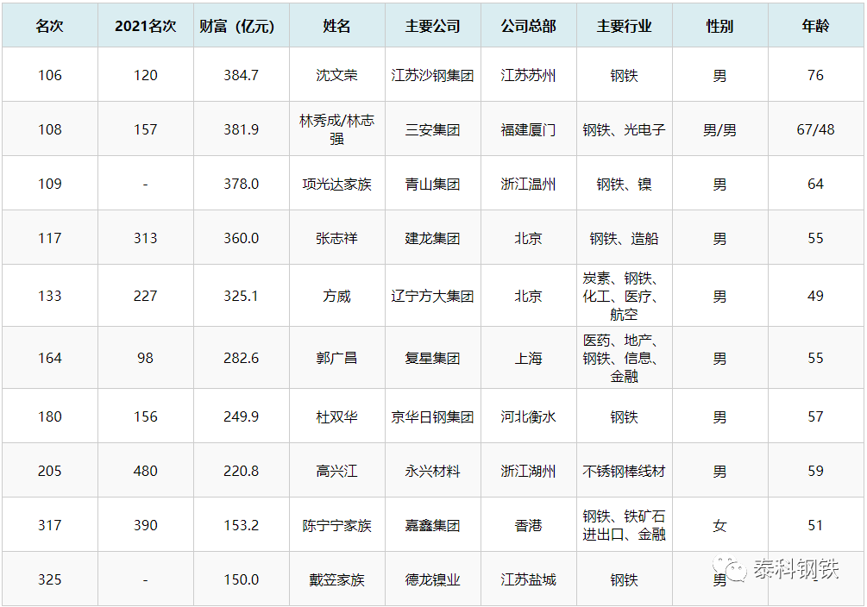Click the 公司总部 column header
Viewport: 867px width, 607px height.
click(528, 26)
